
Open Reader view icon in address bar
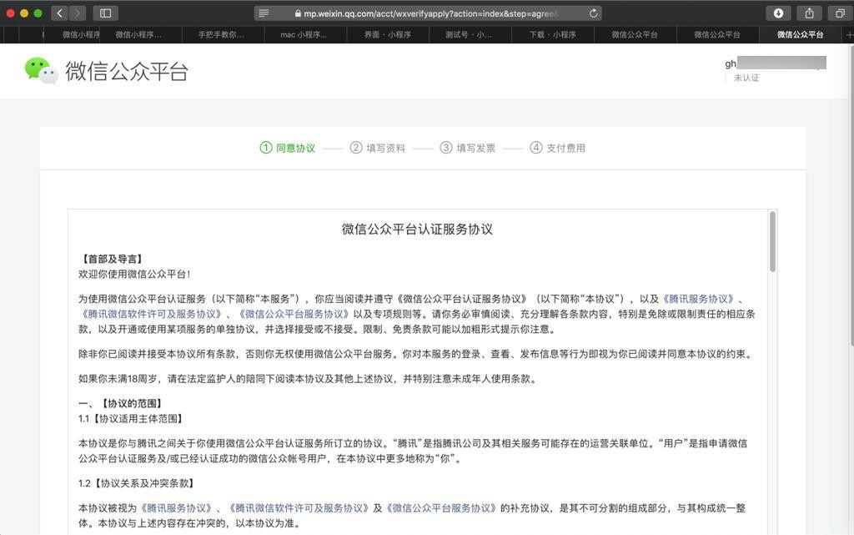click(x=264, y=13)
